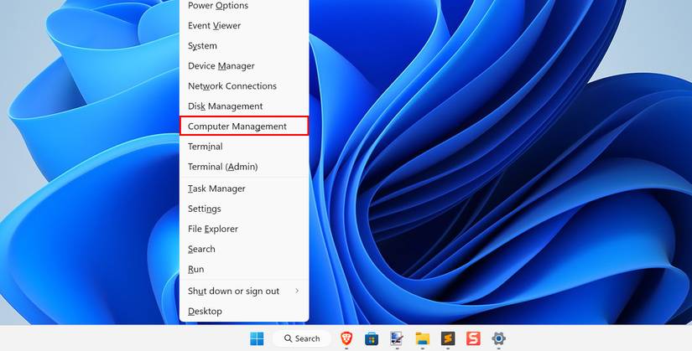Open Task Manager from the menu

[x=244, y=188]
